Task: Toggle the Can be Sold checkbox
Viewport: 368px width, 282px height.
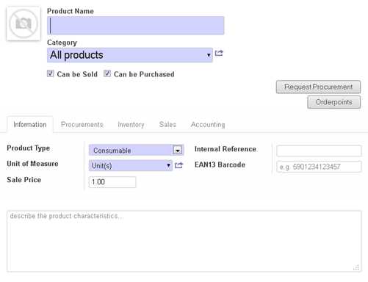Action: coord(50,73)
